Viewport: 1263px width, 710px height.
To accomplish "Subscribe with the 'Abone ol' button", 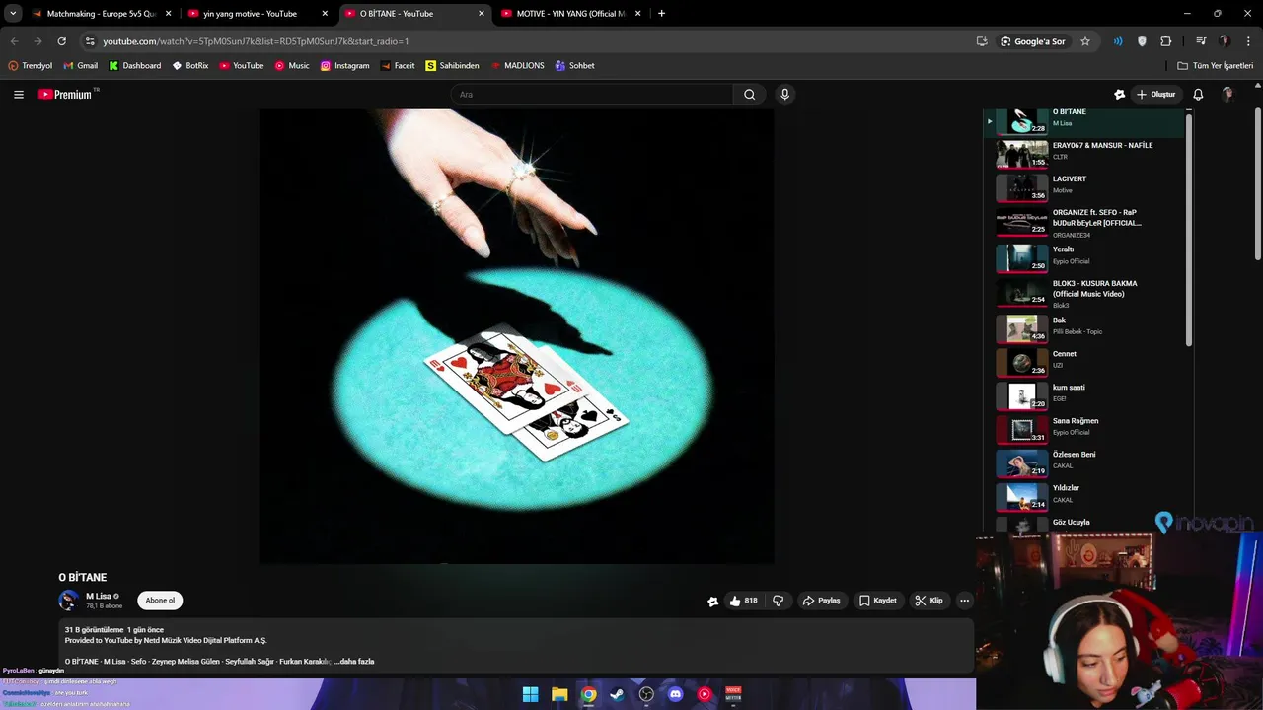I will pos(160,601).
